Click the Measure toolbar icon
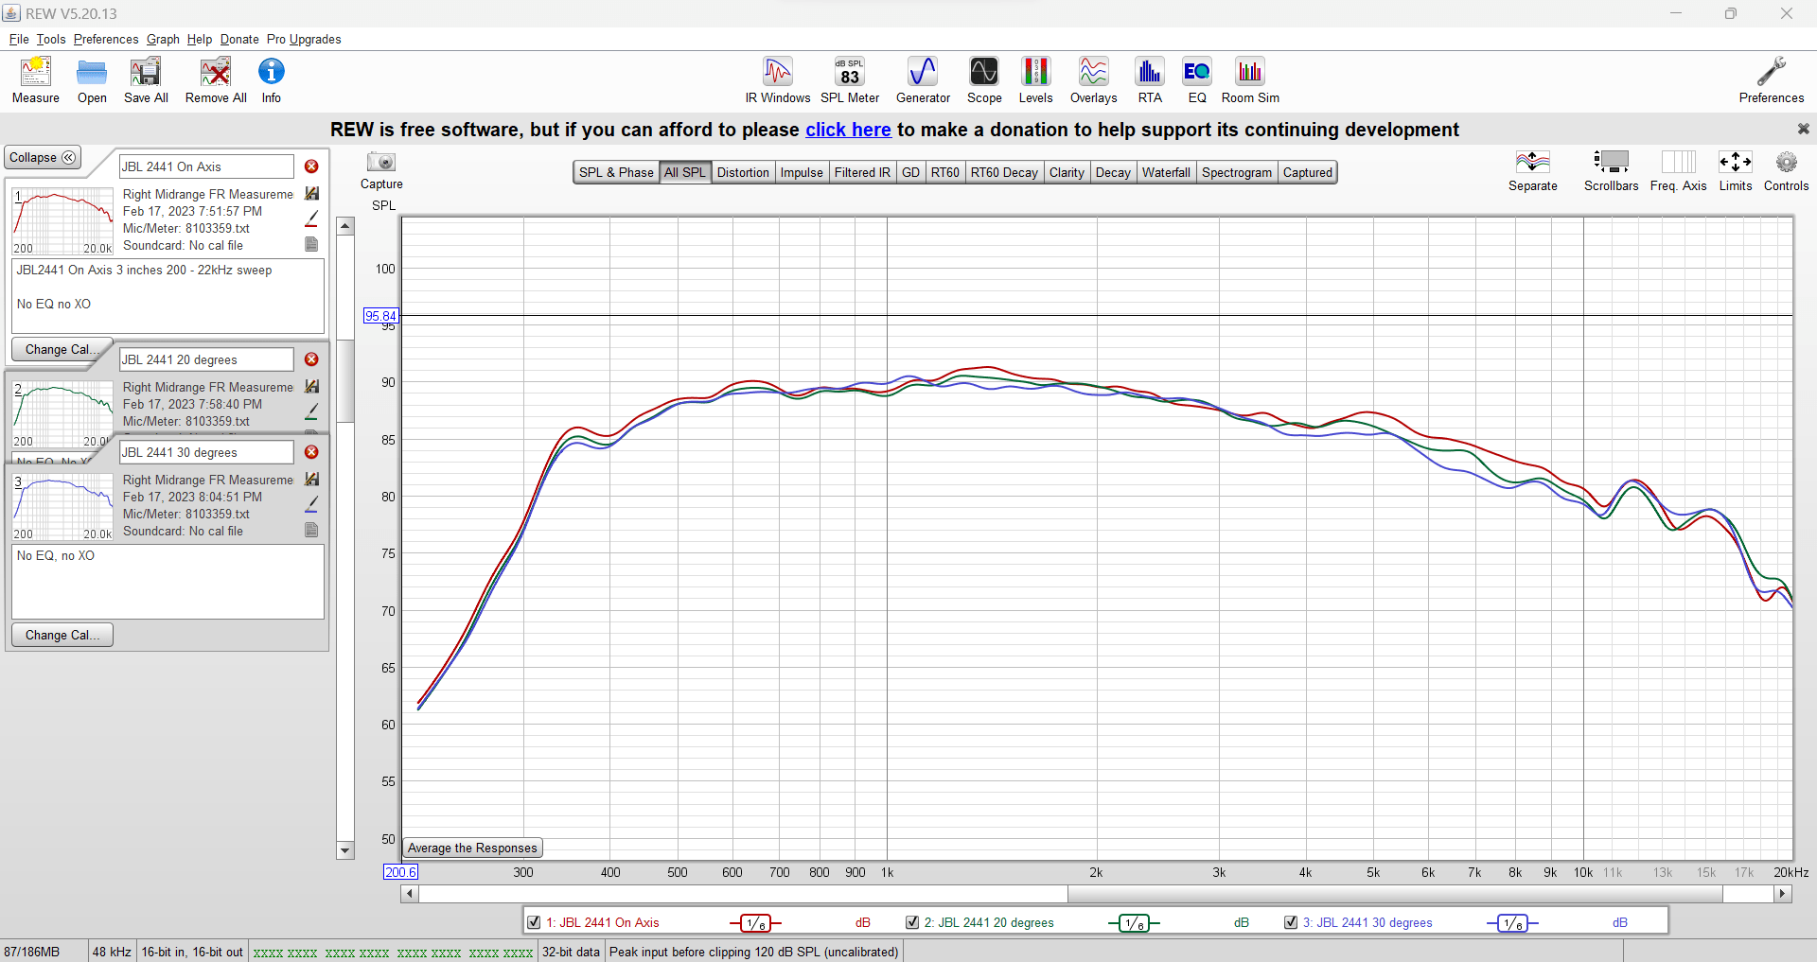 pos(36,80)
